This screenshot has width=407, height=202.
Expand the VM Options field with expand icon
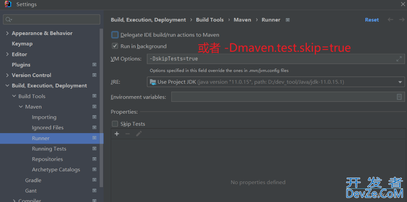click(x=399, y=59)
